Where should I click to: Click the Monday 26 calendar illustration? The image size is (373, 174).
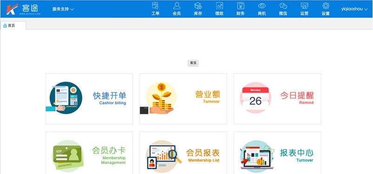point(255,98)
